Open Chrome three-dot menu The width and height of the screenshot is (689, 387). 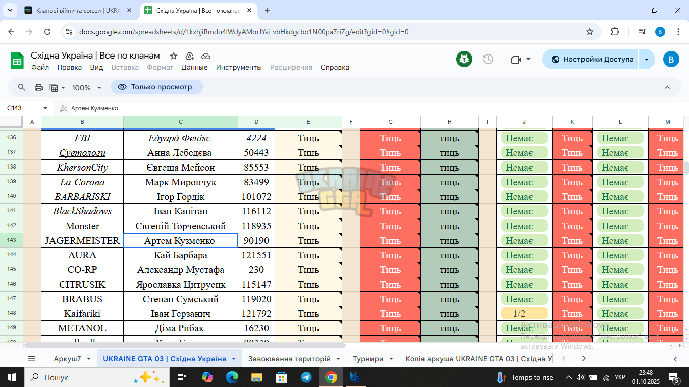pyautogui.click(x=678, y=32)
